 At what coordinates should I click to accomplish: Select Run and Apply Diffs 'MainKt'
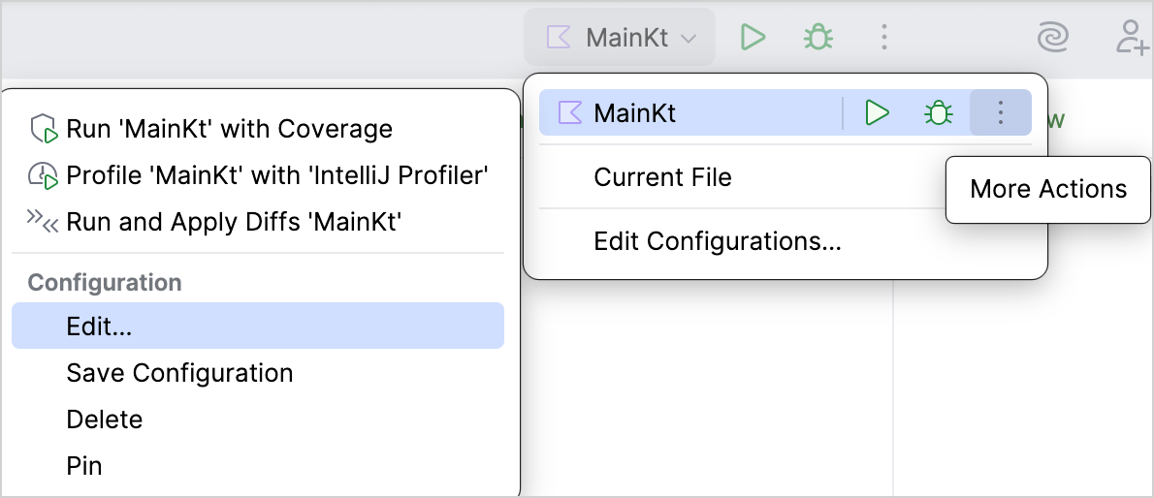pos(258,222)
